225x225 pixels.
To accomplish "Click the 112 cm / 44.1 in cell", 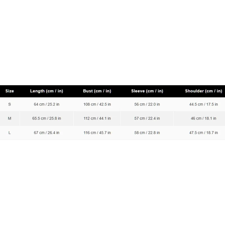I will pos(97,118).
